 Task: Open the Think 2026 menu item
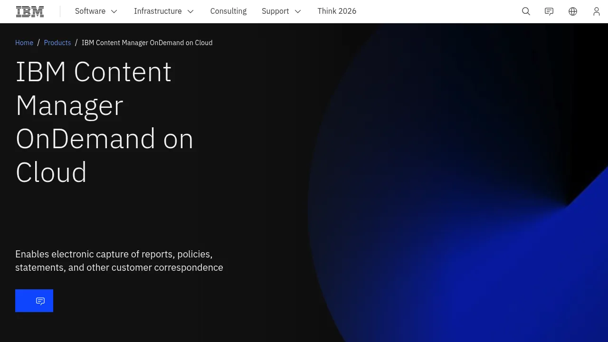(337, 11)
